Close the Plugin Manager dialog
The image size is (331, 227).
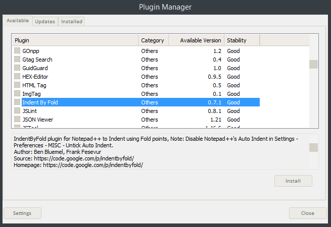click(308, 213)
